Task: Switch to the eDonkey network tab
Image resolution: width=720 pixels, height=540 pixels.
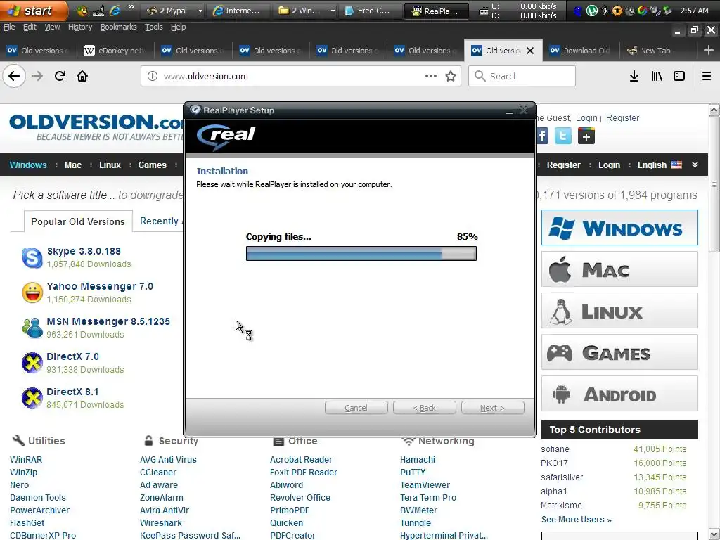Action: pyautogui.click(x=116, y=51)
